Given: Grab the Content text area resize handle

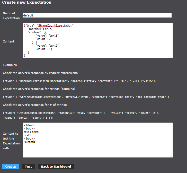Looking at the screenshot, I should pos(171,56).
